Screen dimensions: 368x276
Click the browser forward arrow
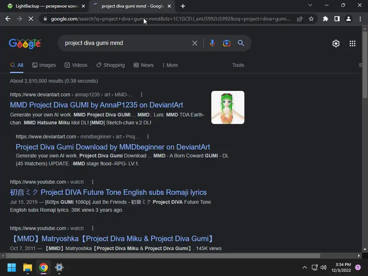pos(19,19)
